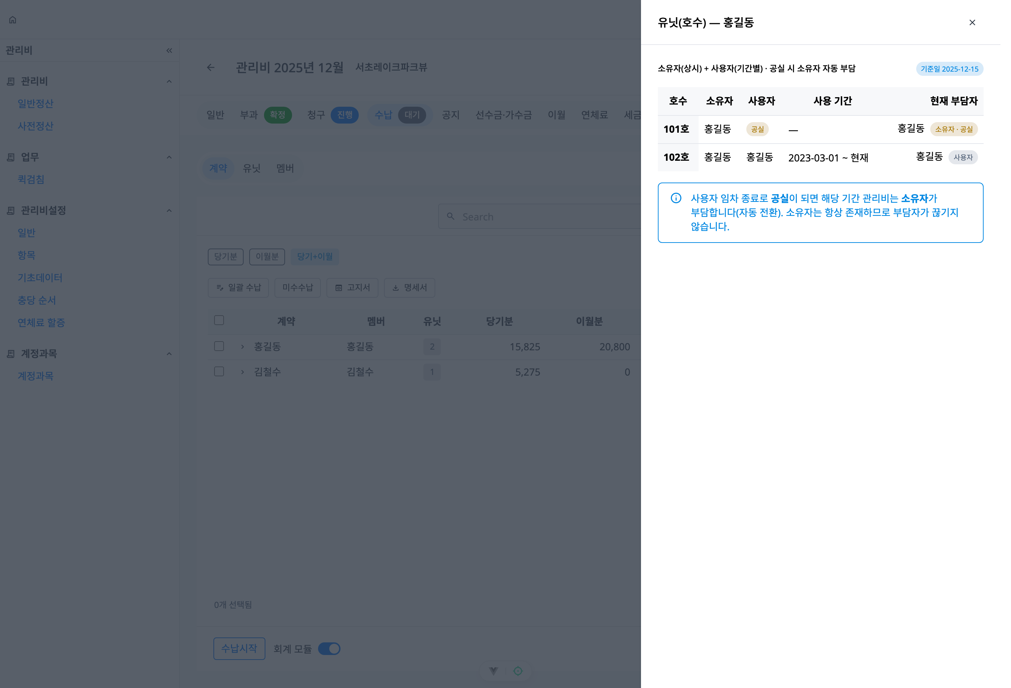
Task: Expand the 홍길동 contract row
Action: tap(242, 346)
